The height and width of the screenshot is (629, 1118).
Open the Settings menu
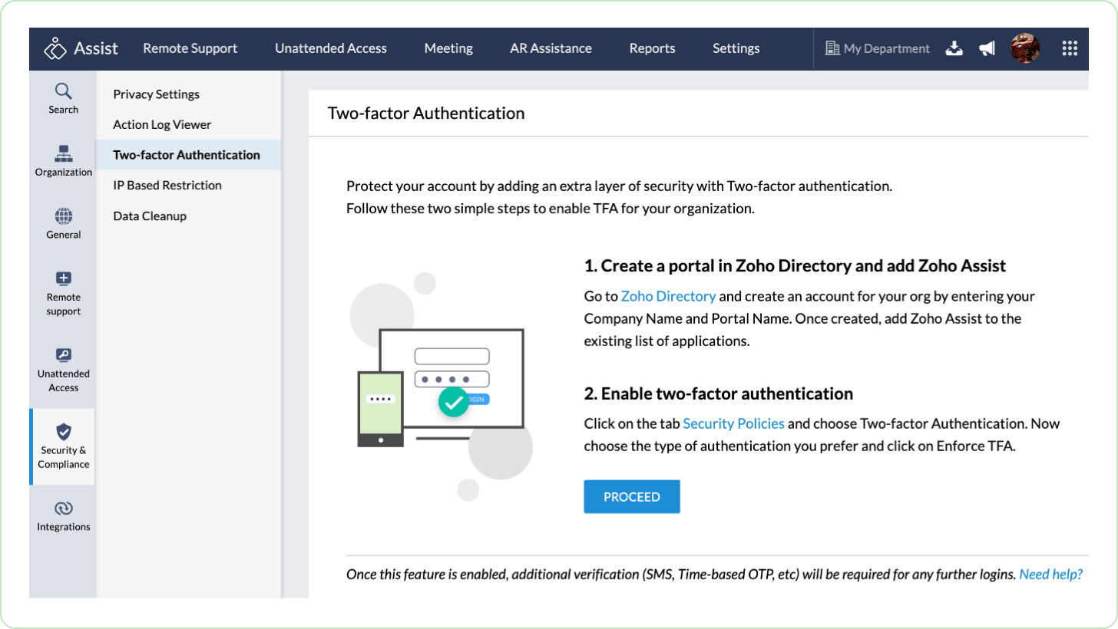pyautogui.click(x=736, y=48)
